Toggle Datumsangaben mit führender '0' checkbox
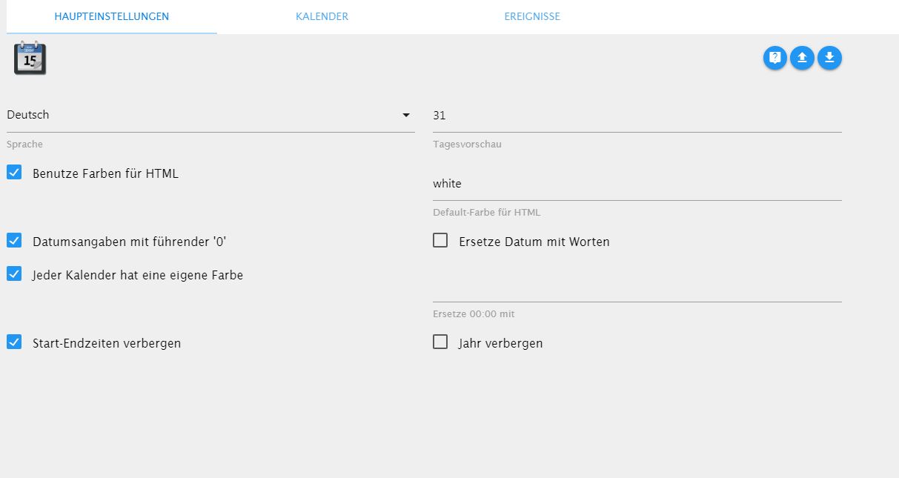 click(14, 240)
